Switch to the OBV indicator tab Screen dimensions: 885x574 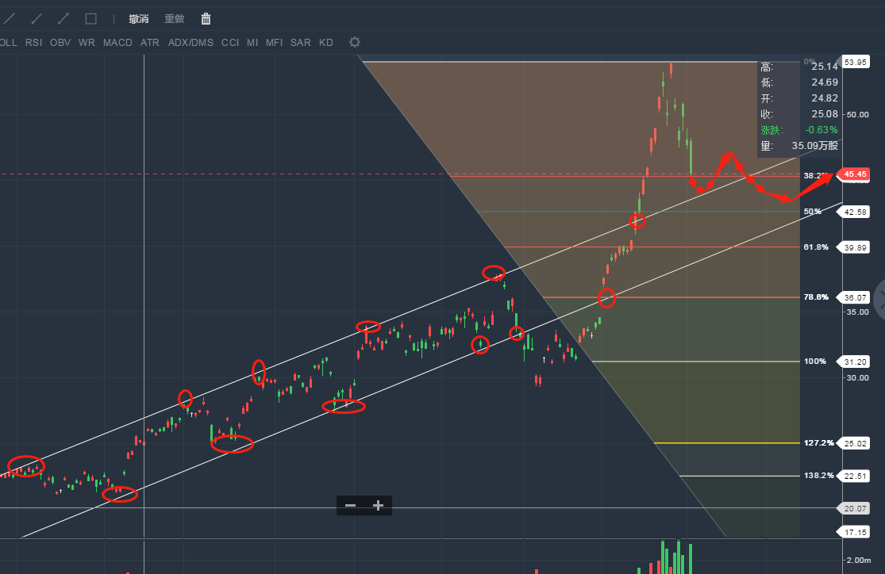pyautogui.click(x=60, y=43)
